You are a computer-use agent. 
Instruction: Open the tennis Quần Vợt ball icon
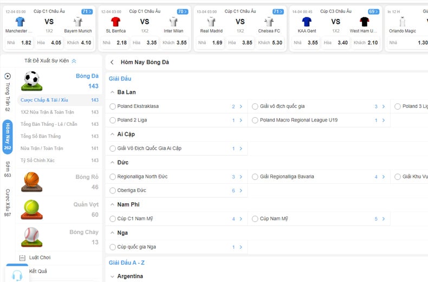(x=31, y=209)
